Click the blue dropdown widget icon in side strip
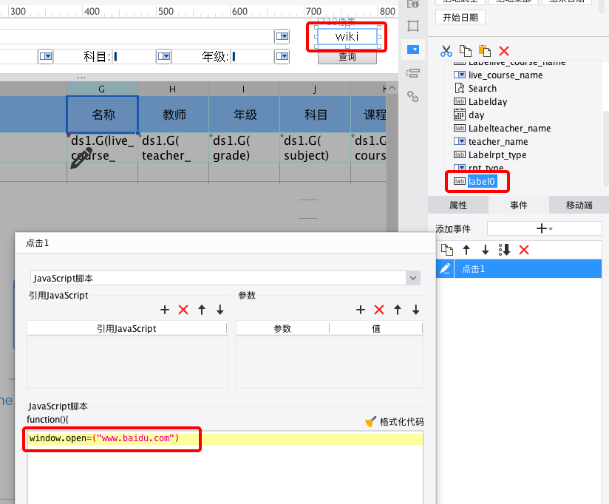The height and width of the screenshot is (504, 609). pos(413,50)
